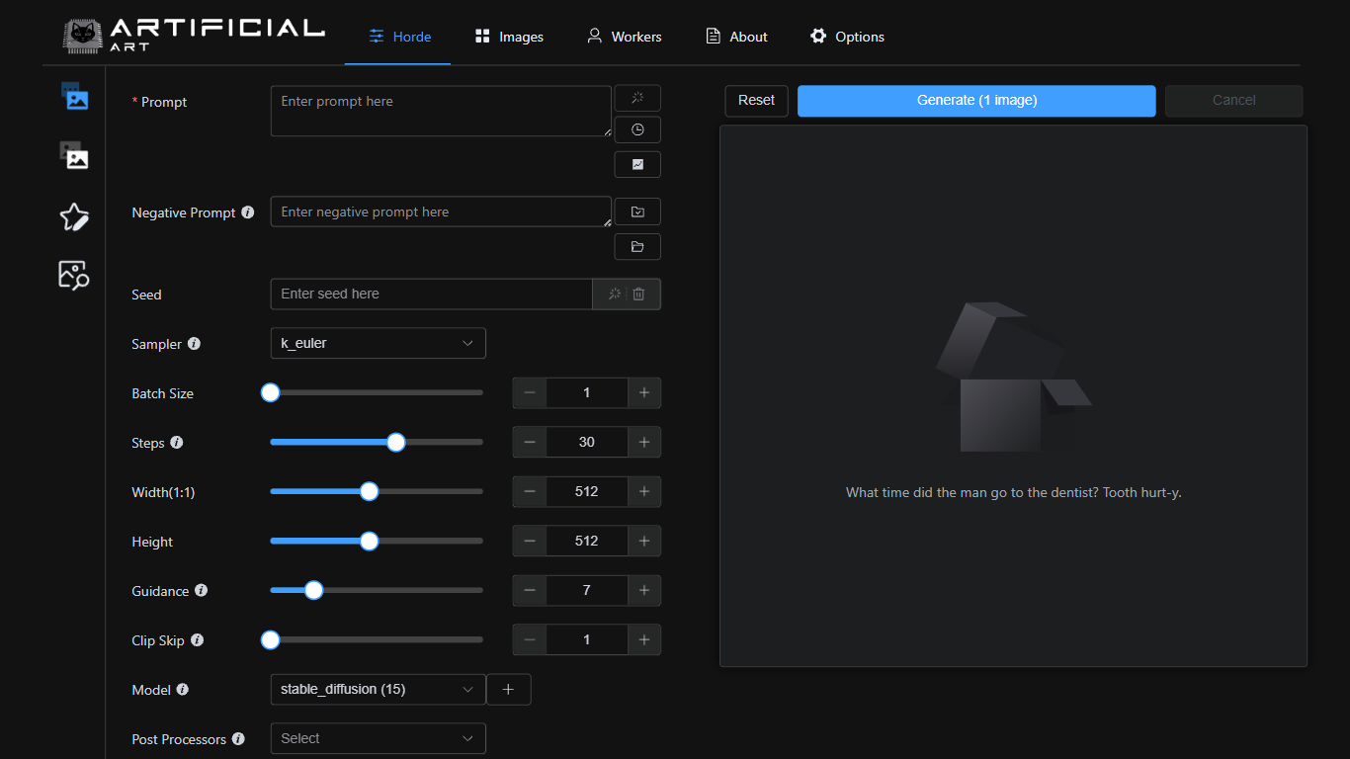Screen dimensions: 1350x759
Task: Decrease Height with the minus button
Action: point(530,542)
